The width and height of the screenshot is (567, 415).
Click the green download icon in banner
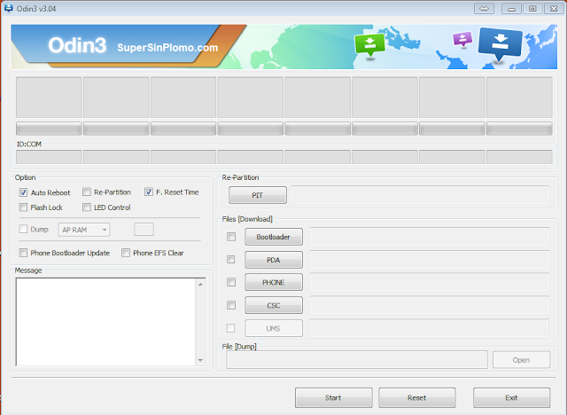point(369,45)
